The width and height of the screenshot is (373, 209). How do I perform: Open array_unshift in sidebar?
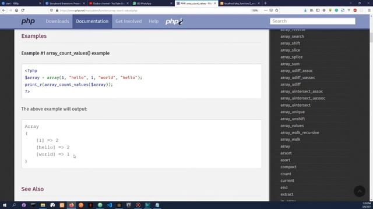[293, 118]
